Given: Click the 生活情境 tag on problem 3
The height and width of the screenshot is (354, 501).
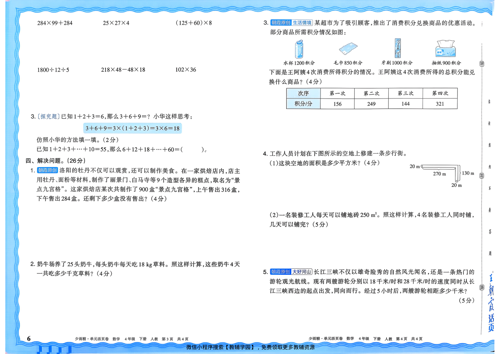Looking at the screenshot, I should [302, 23].
